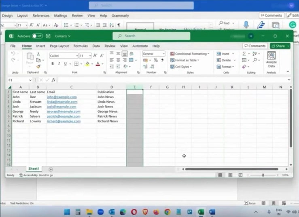Toggle Bold formatting in Excel

click(53, 63)
